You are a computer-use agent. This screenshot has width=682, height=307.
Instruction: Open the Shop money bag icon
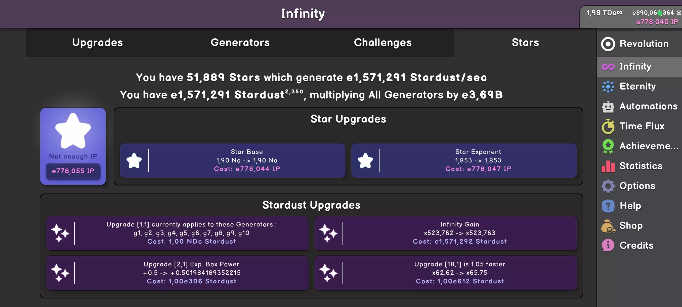coord(608,226)
